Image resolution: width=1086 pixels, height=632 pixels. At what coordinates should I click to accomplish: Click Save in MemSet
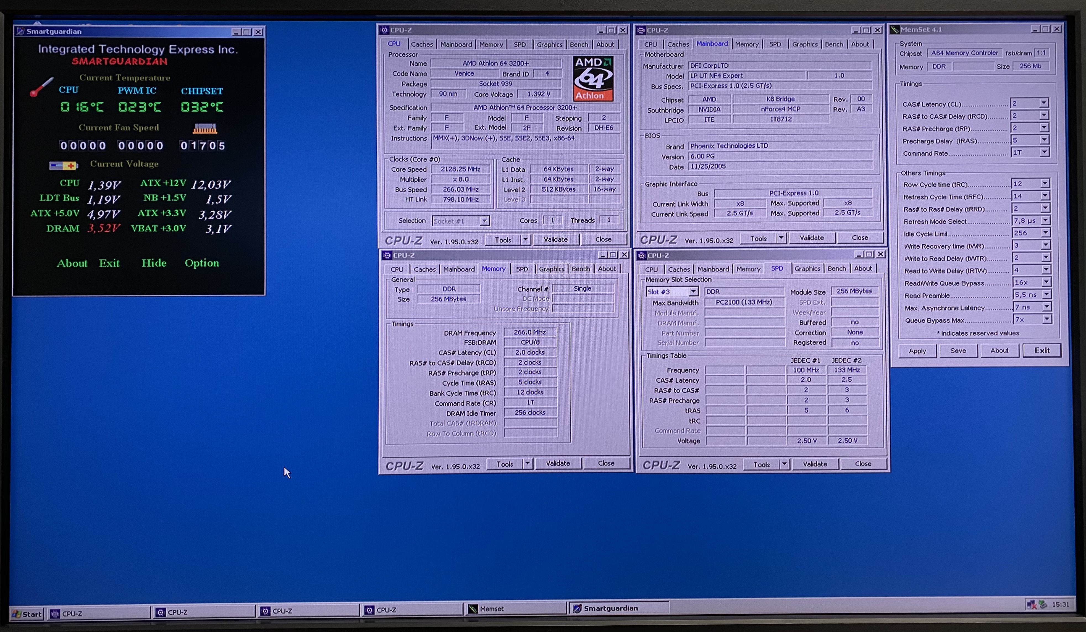958,351
